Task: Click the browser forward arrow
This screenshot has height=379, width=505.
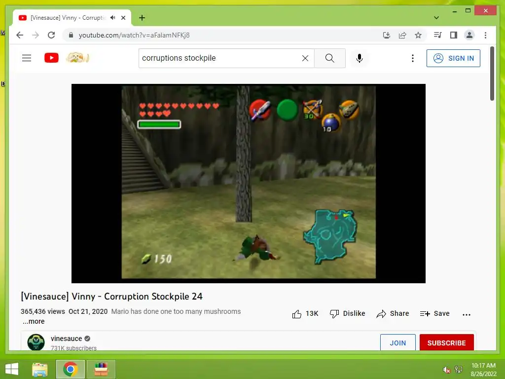Action: pos(36,35)
